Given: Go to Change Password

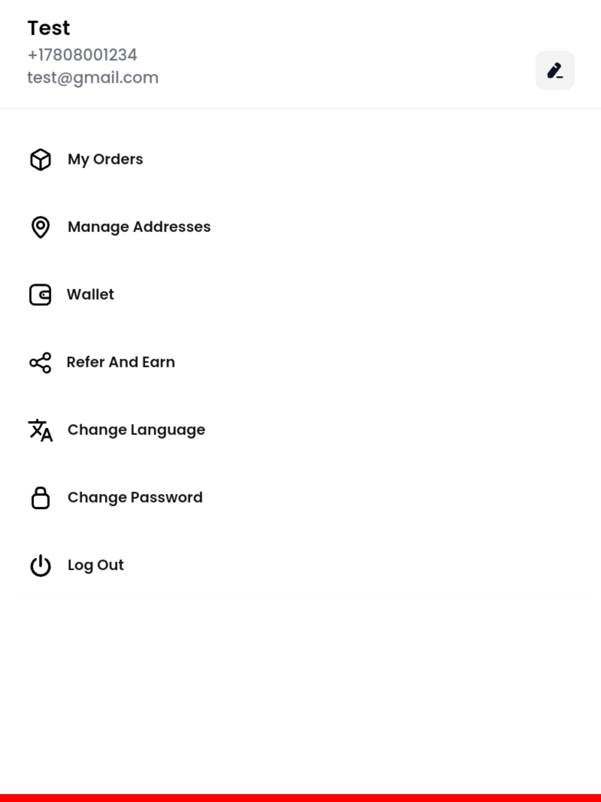Looking at the screenshot, I should [x=300, y=498].
